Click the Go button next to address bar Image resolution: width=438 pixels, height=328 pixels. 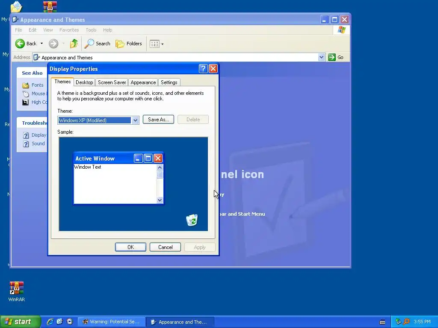tap(335, 57)
